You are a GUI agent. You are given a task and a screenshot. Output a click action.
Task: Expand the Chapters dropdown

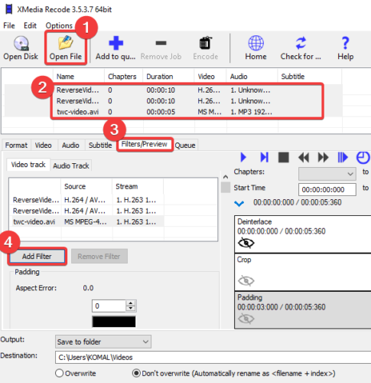[x=327, y=174]
